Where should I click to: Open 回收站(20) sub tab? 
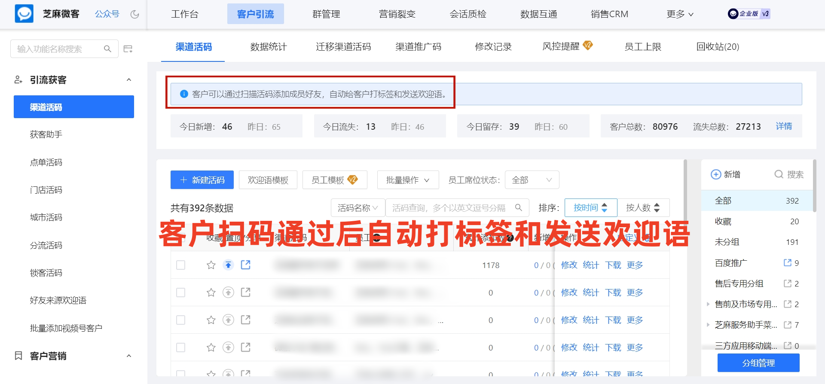click(x=718, y=47)
